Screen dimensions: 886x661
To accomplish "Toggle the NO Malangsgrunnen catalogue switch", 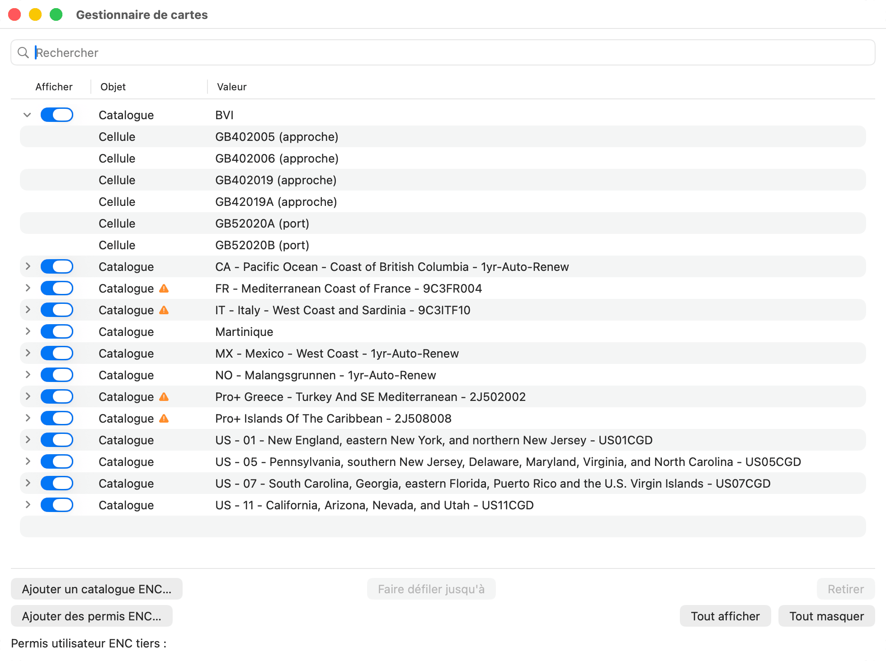I will coord(57,375).
